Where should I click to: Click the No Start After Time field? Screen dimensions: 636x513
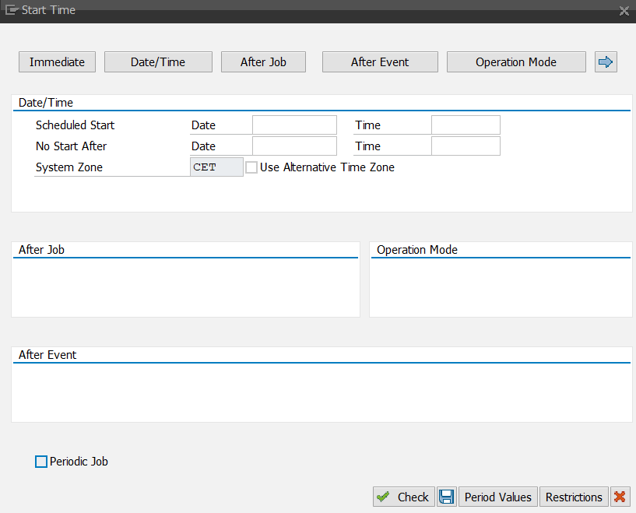[466, 146]
